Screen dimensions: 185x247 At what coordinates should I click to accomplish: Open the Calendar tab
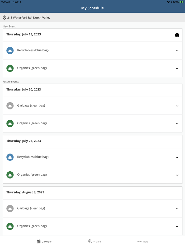(44, 241)
